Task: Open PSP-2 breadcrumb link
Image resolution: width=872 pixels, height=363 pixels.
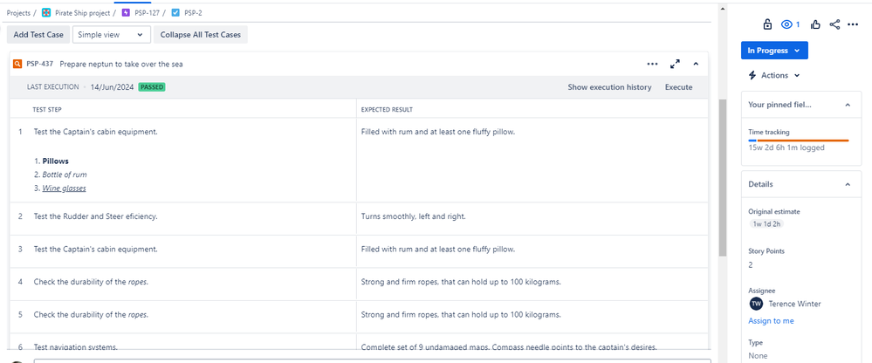Action: tap(193, 13)
